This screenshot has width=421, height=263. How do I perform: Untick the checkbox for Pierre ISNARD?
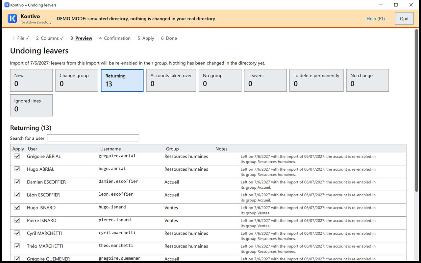point(17,220)
